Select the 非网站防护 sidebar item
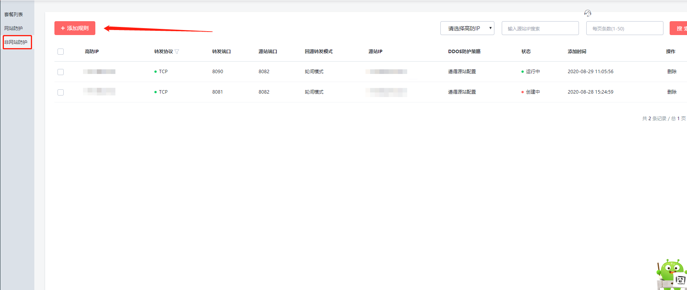 [x=16, y=42]
